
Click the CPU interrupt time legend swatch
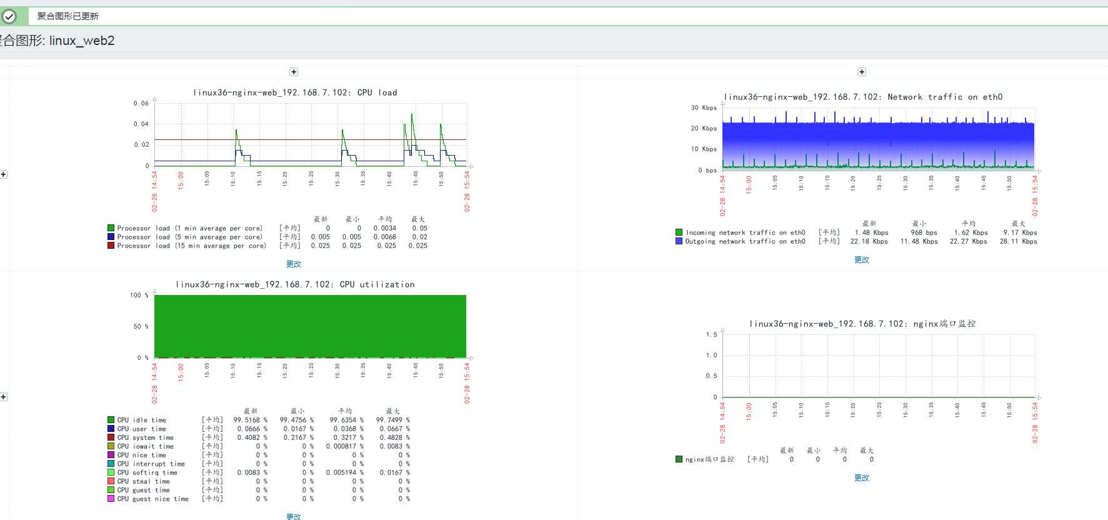coord(111,464)
